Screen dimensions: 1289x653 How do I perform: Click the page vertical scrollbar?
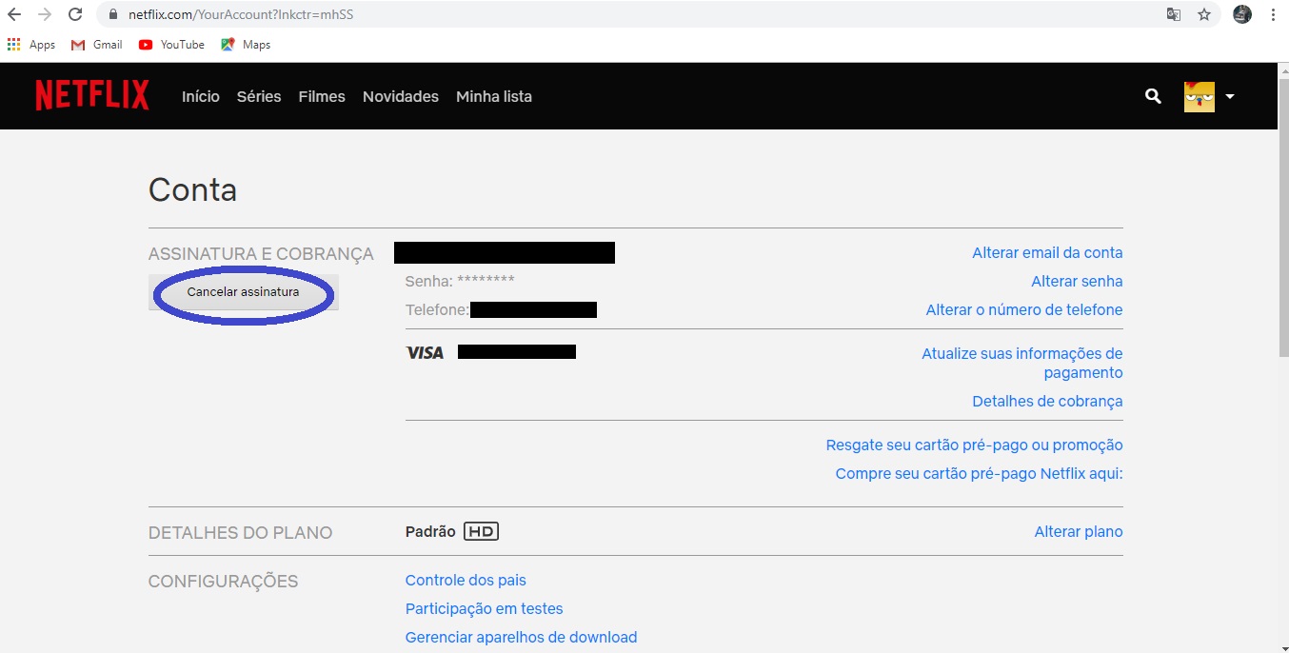point(1282,238)
